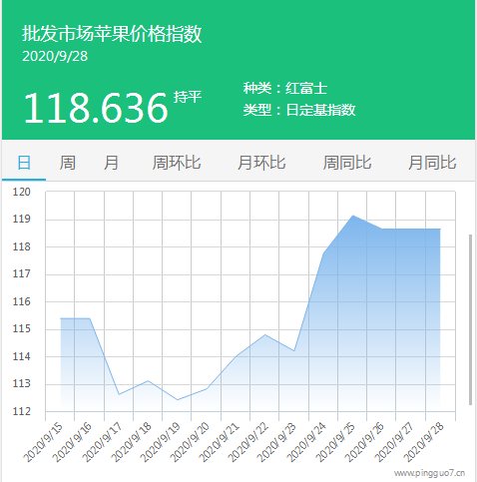Click the 种类：红富士 label
This screenshot has width=477, height=482.
pyautogui.click(x=285, y=88)
